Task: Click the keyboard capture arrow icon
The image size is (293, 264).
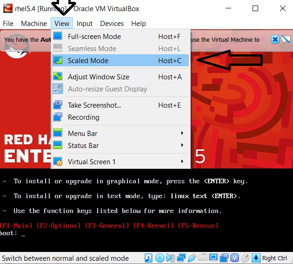Action: tap(256, 258)
